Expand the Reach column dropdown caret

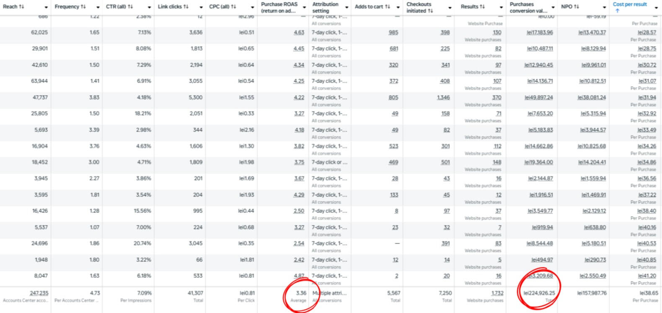pos(46,8)
